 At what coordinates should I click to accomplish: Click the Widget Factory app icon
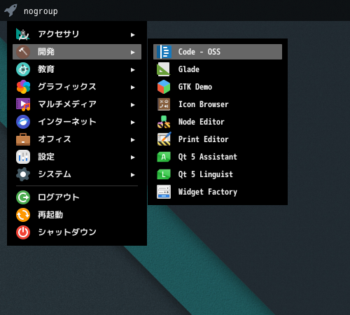164,192
